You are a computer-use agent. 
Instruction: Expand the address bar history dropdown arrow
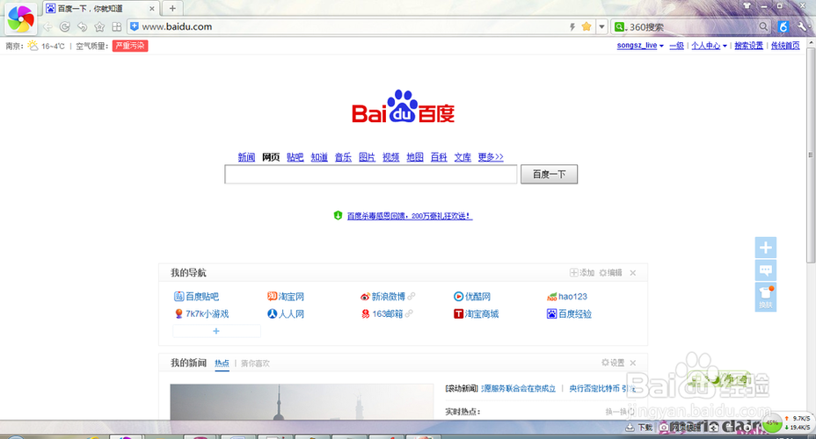click(601, 26)
